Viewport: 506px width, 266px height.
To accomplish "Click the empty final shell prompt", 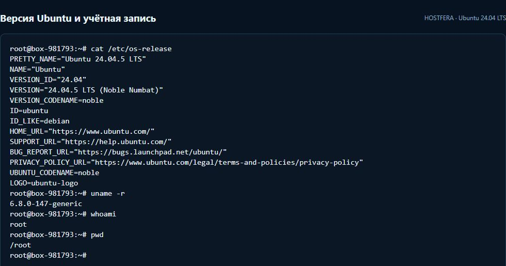I will pyautogui.click(x=48, y=255).
